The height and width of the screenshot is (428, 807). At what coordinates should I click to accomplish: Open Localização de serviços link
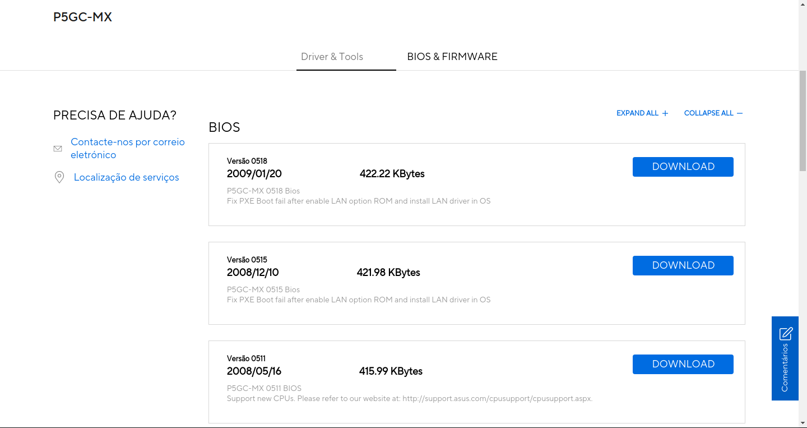click(x=127, y=177)
